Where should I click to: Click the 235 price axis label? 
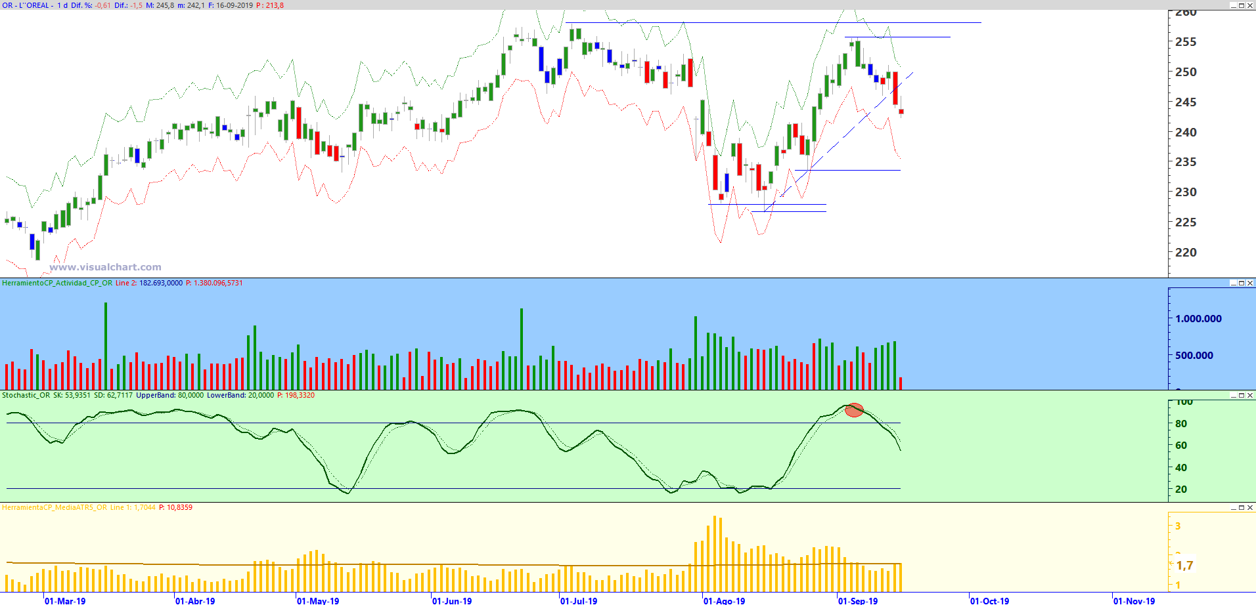(x=1186, y=162)
